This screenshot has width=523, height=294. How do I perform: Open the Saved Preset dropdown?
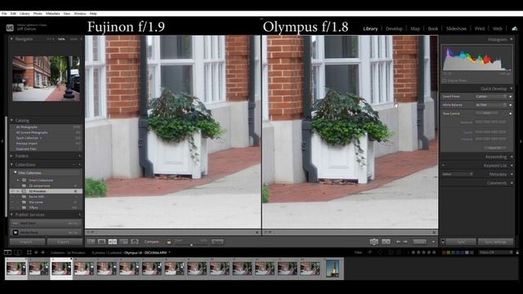click(x=491, y=96)
